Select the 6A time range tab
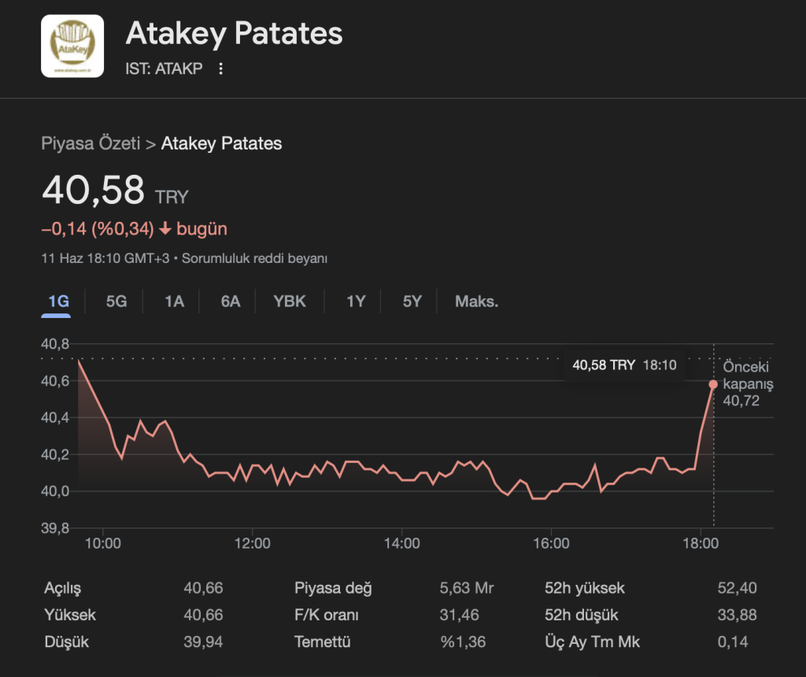The width and height of the screenshot is (806, 677). point(231,302)
